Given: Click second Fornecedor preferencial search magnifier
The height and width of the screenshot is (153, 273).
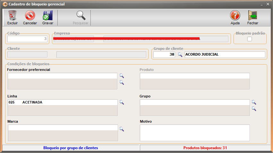Looking at the screenshot, I should (122, 82).
